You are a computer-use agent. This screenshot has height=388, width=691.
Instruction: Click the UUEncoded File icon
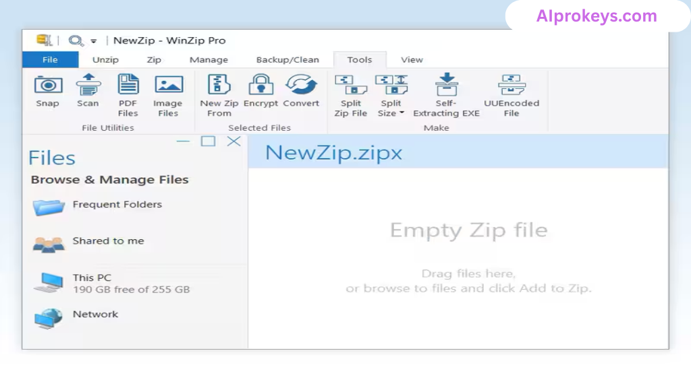[512, 85]
